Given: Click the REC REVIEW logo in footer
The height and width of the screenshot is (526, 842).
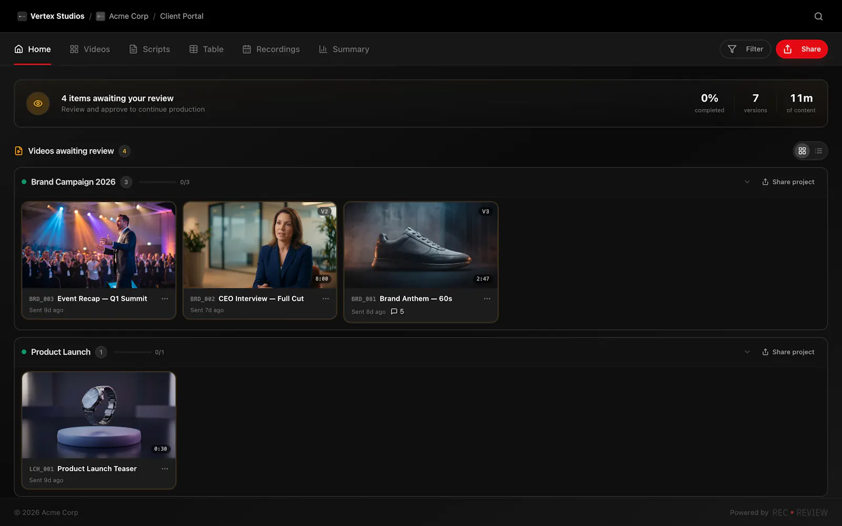Looking at the screenshot, I should tap(800, 512).
